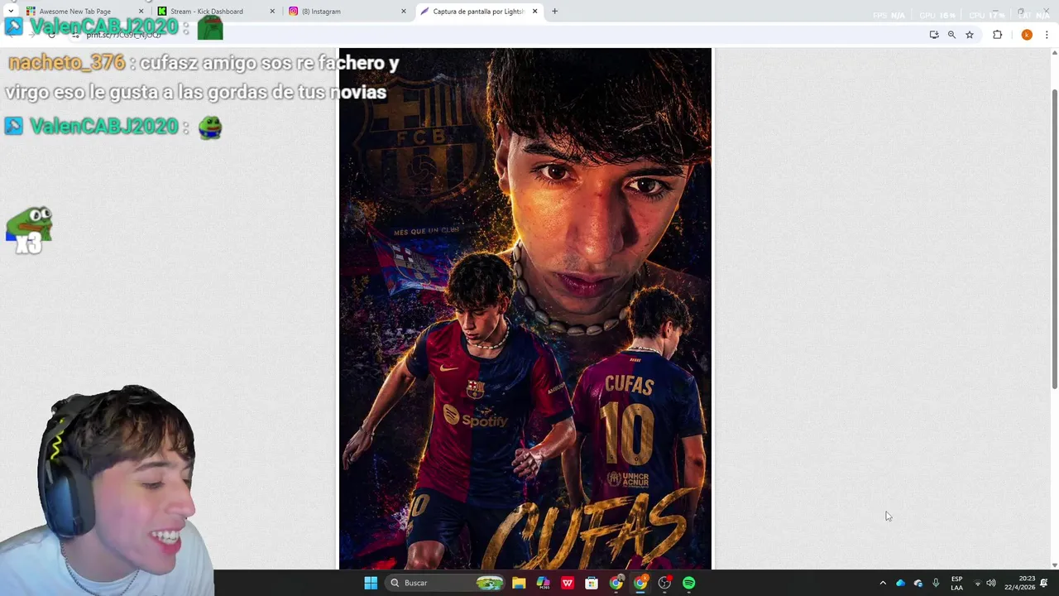Select the Captura de pantalla por Lightshot tab
The height and width of the screenshot is (596, 1059).
point(478,12)
